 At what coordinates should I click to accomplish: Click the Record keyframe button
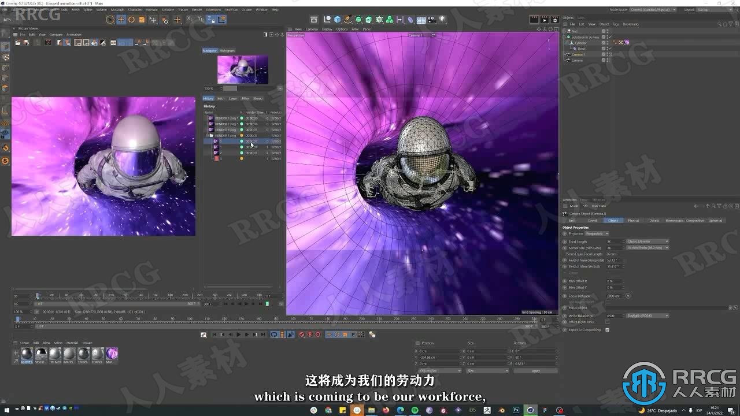(302, 335)
